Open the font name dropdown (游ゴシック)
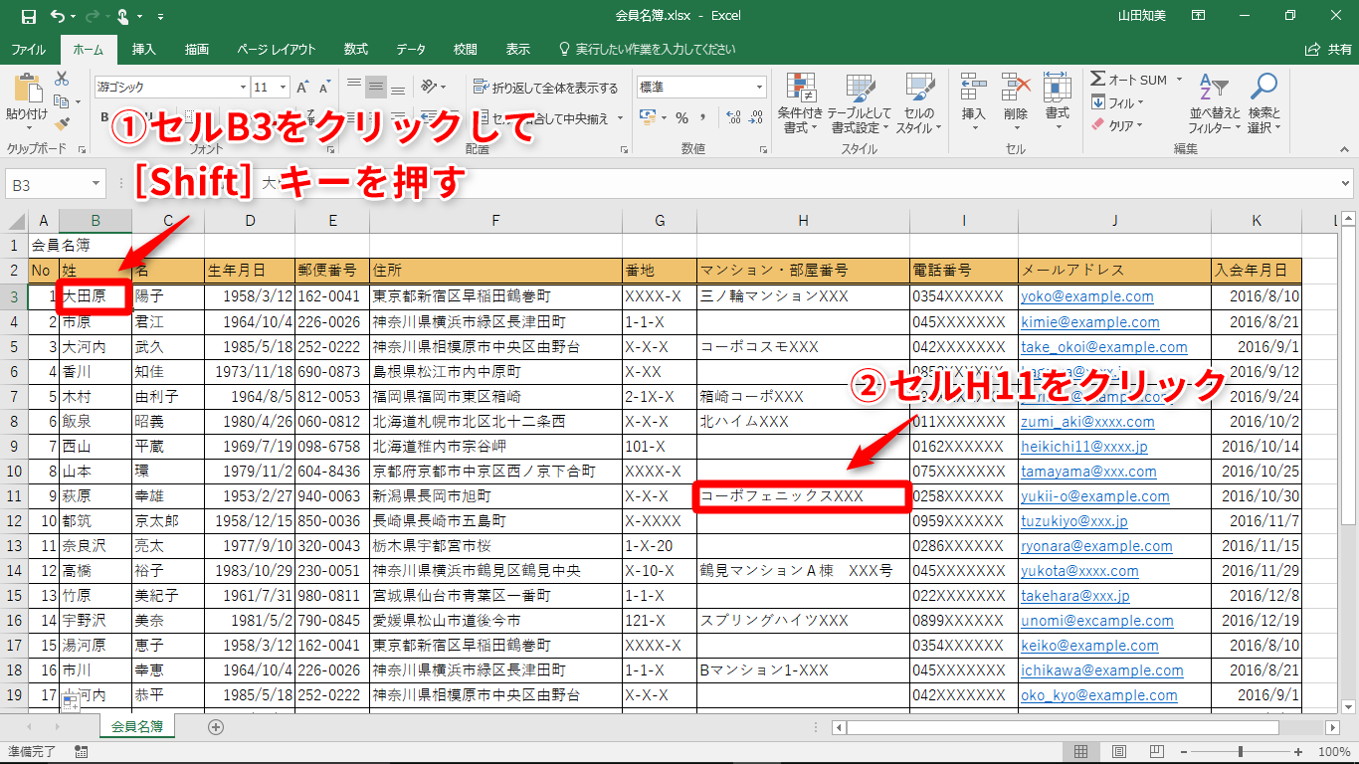This screenshot has width=1359, height=764. click(243, 88)
